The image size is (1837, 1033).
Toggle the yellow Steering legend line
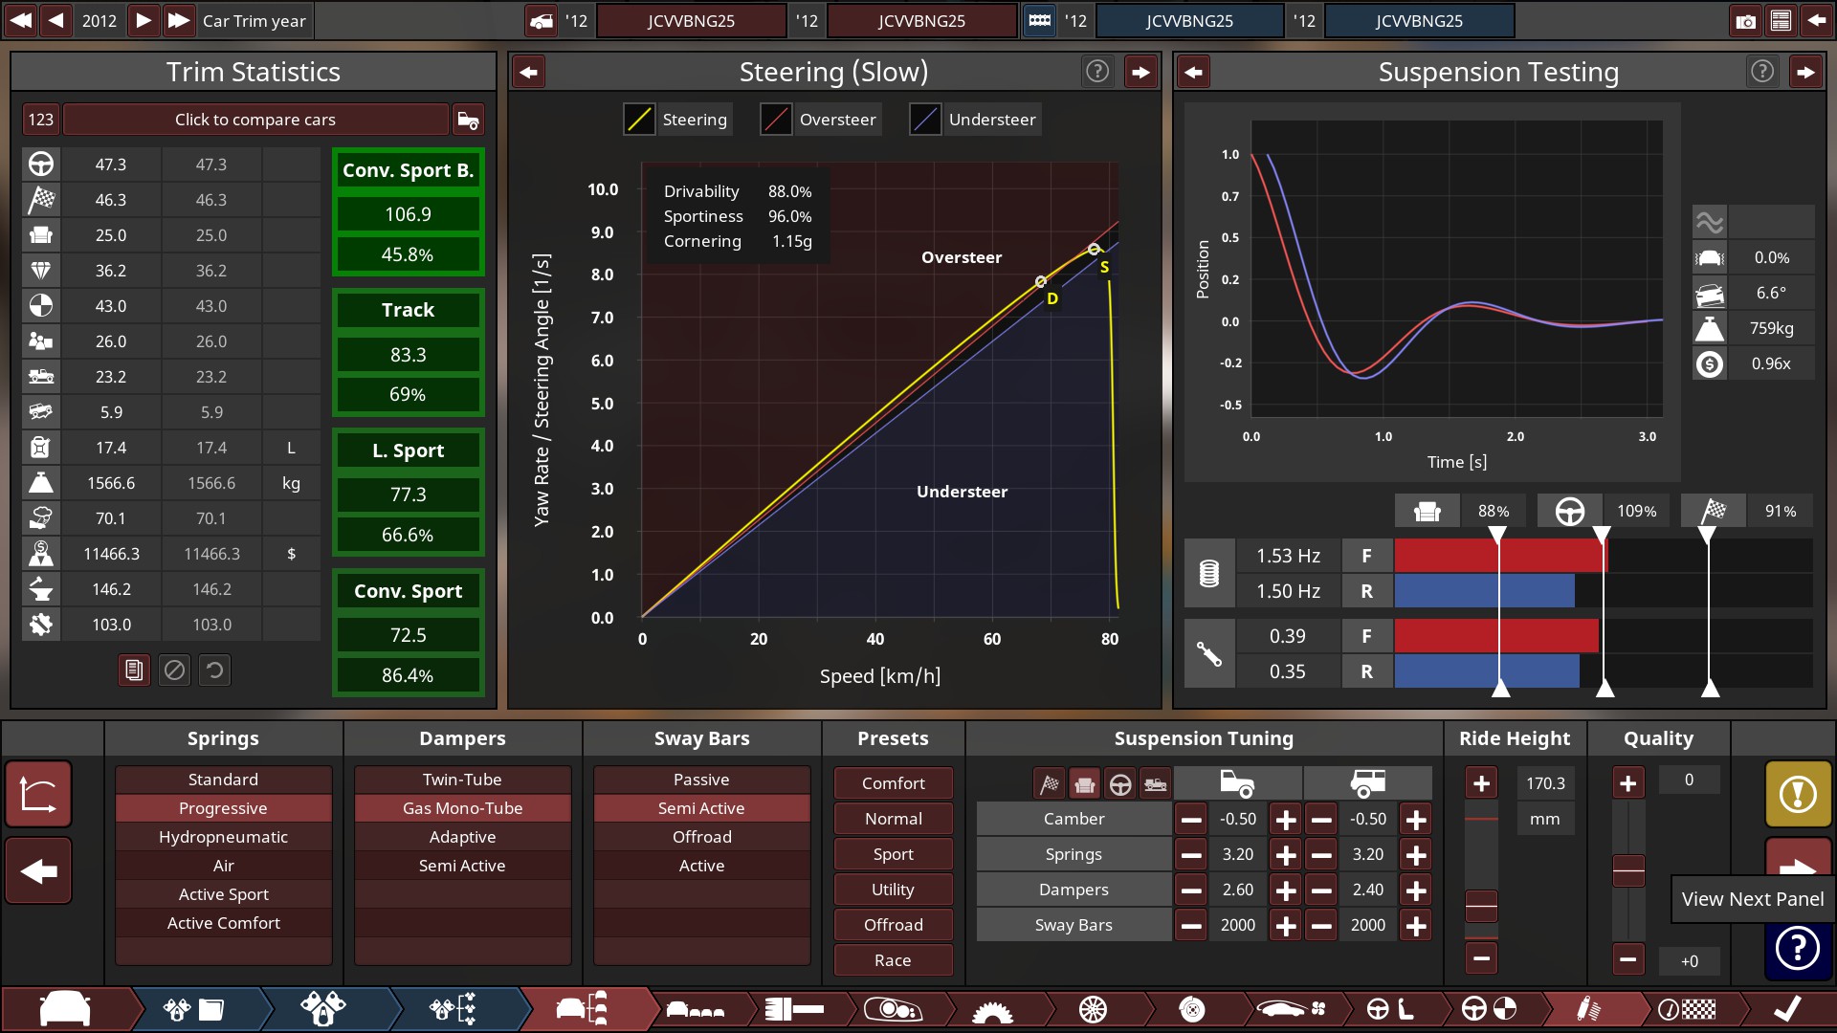[x=639, y=120]
